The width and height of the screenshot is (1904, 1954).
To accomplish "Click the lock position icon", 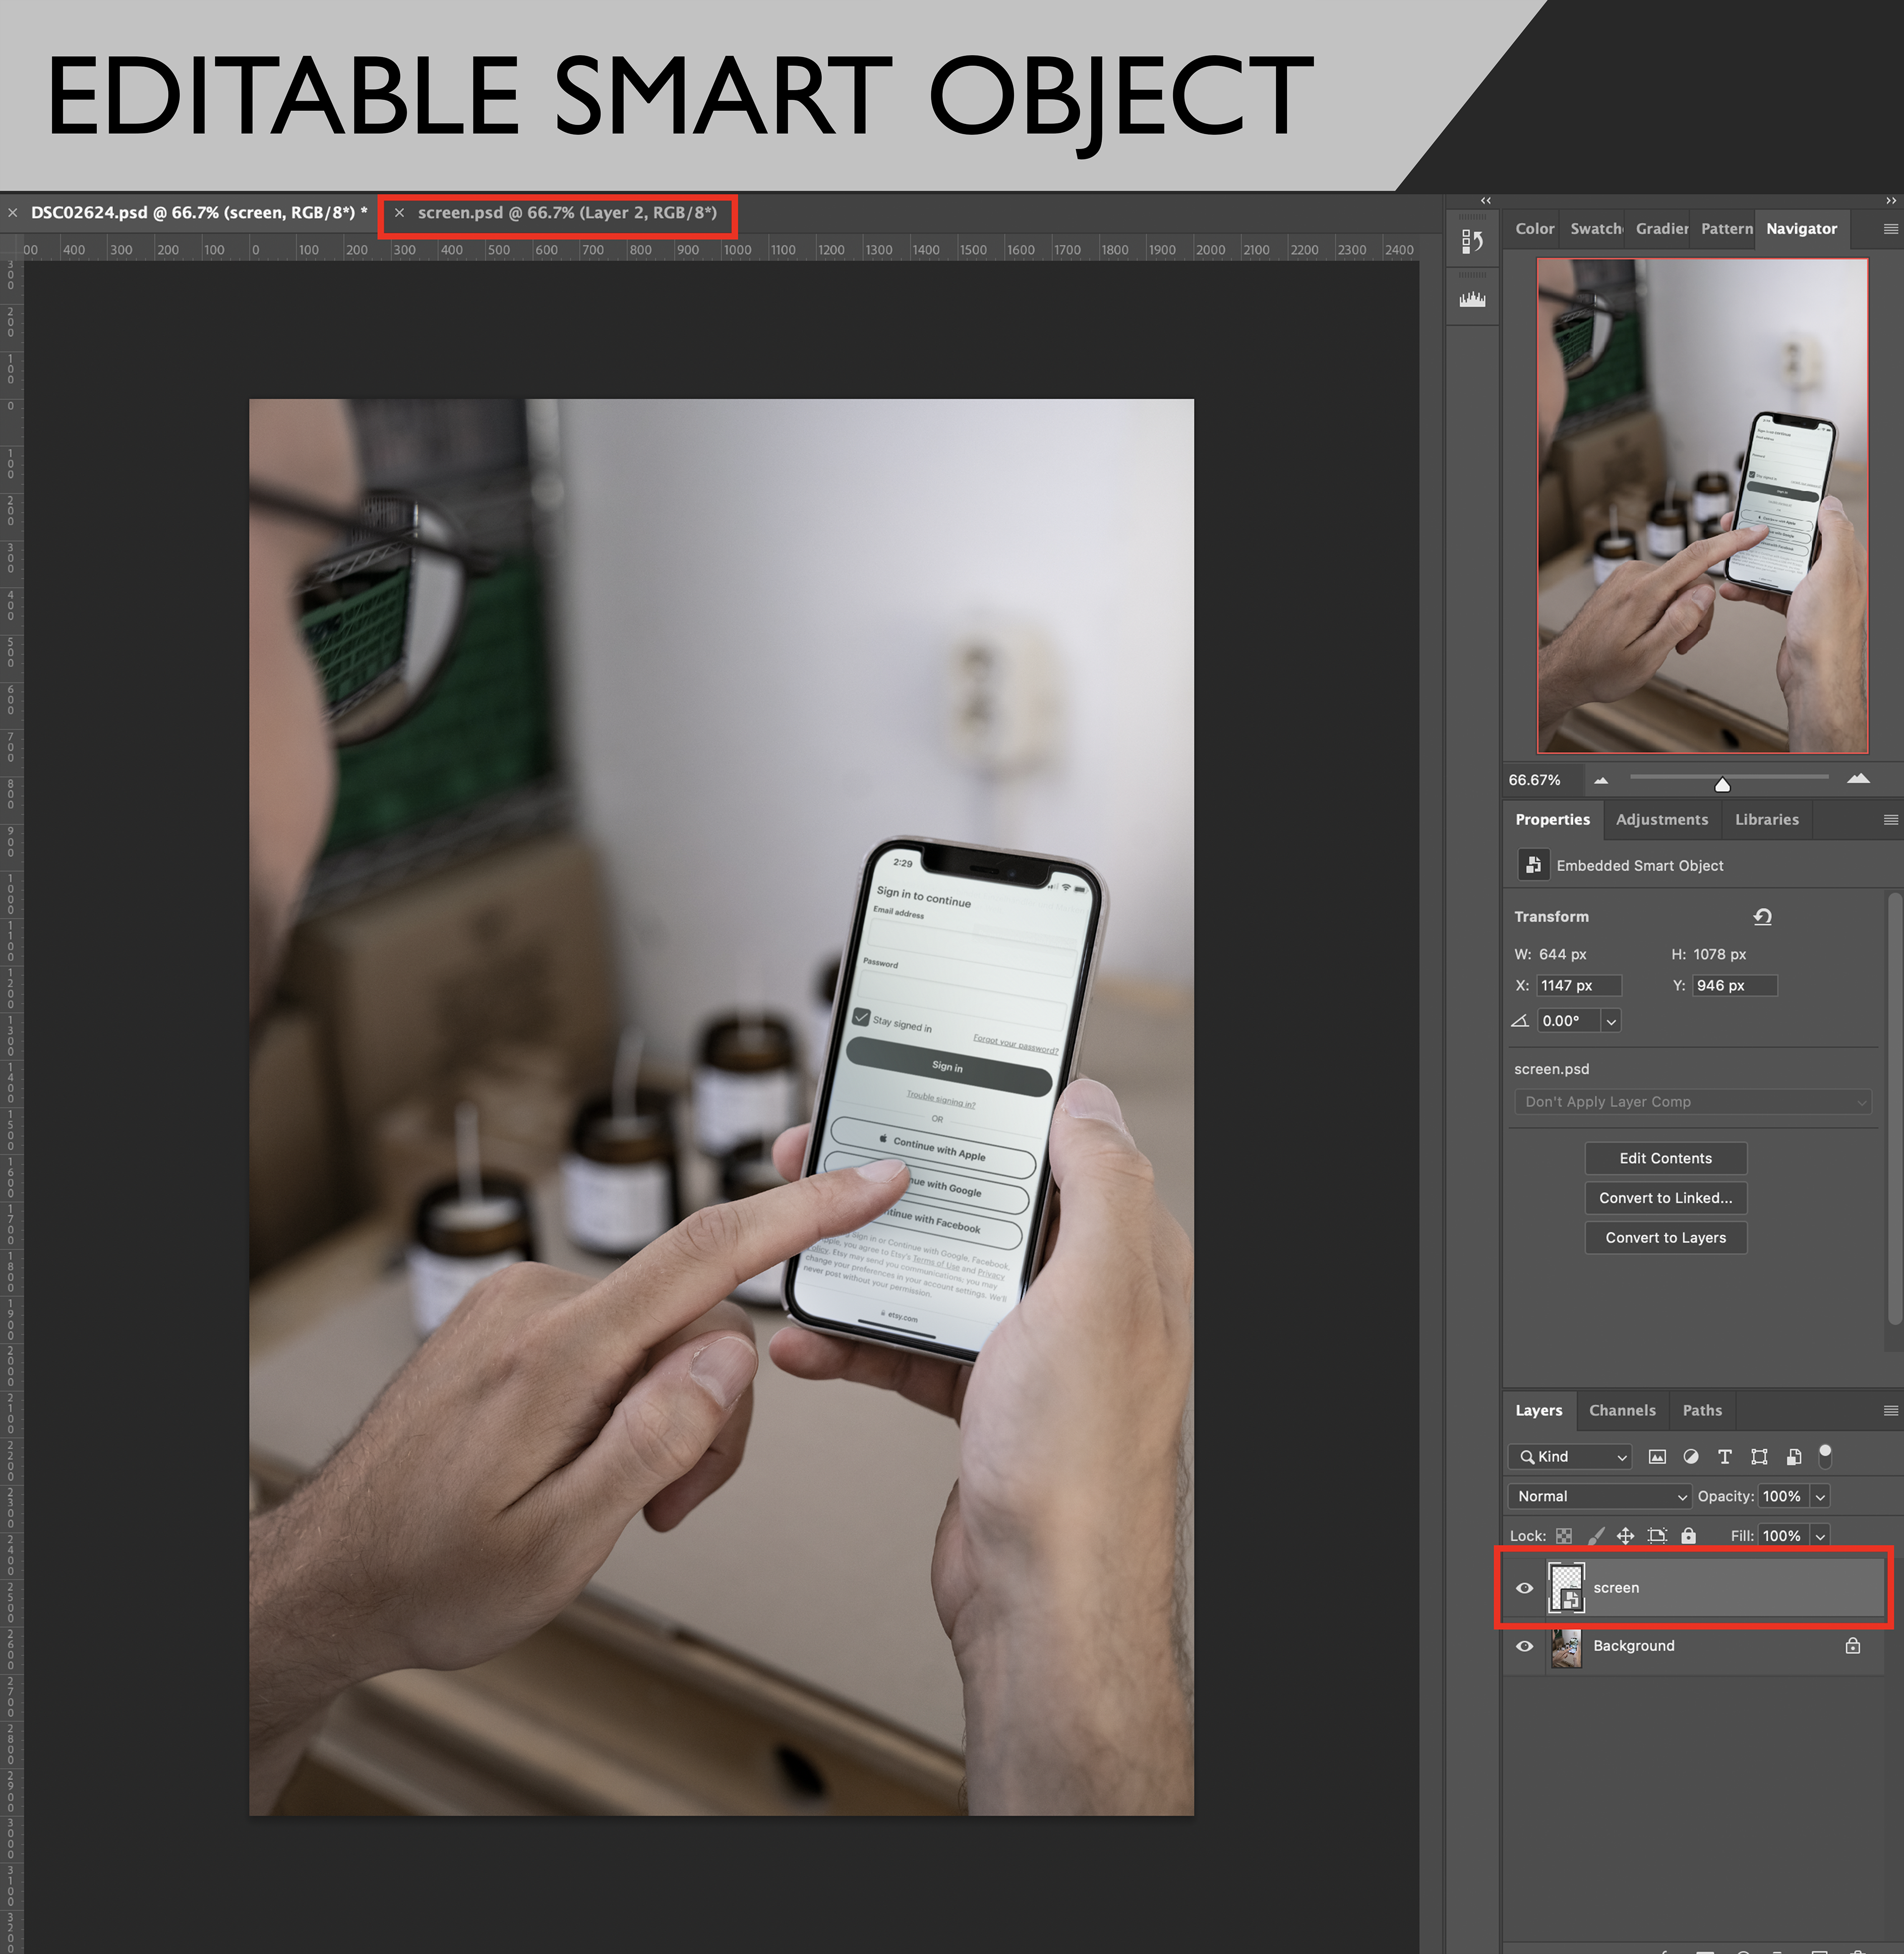I will tap(1626, 1536).
